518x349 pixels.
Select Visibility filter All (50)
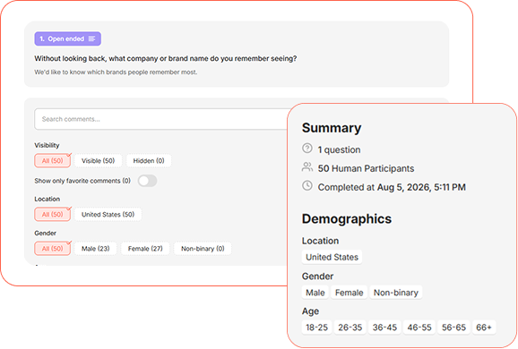(x=53, y=161)
